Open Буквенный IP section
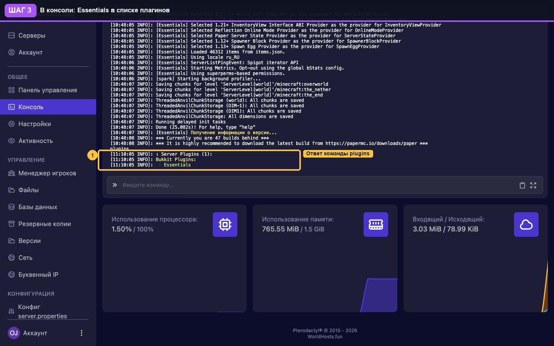554x346 pixels. click(48, 274)
